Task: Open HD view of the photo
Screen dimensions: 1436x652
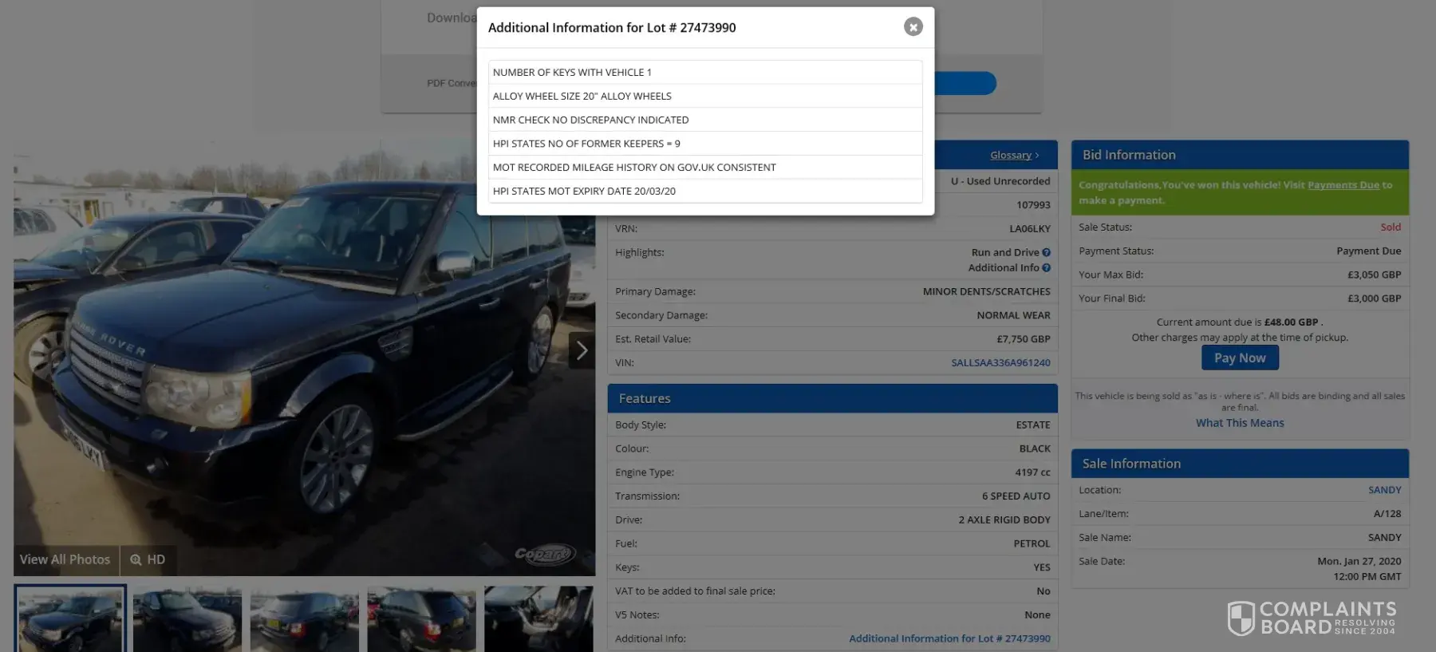Action: [148, 560]
